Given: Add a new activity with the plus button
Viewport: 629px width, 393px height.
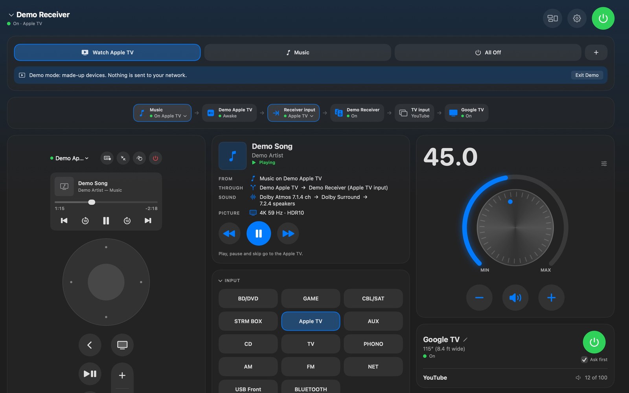Looking at the screenshot, I should 596,52.
